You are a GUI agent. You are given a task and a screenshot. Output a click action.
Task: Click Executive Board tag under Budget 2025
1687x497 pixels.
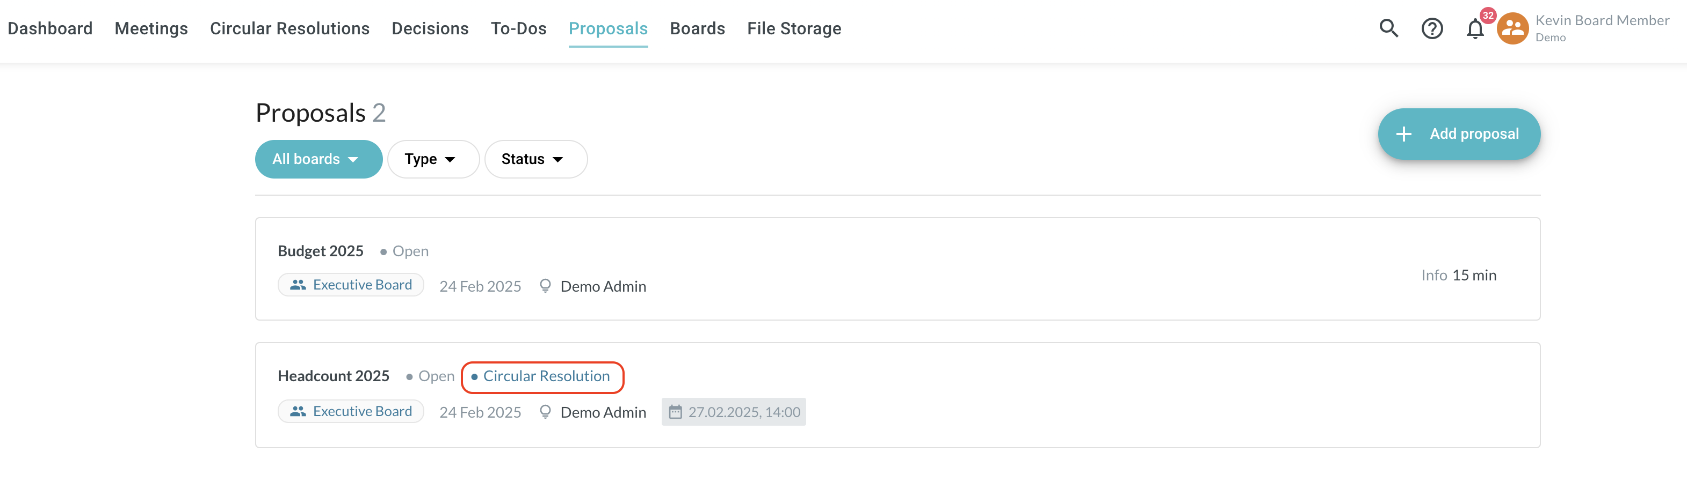click(351, 285)
